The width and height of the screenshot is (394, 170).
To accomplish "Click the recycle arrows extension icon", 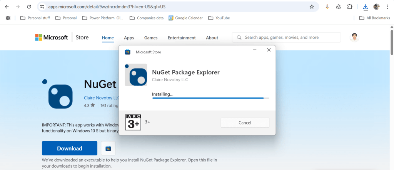I will tap(338, 7).
